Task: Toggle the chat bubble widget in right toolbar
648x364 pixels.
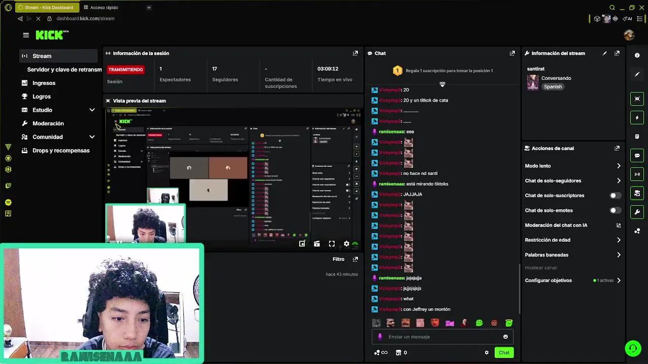Action: coord(637,155)
